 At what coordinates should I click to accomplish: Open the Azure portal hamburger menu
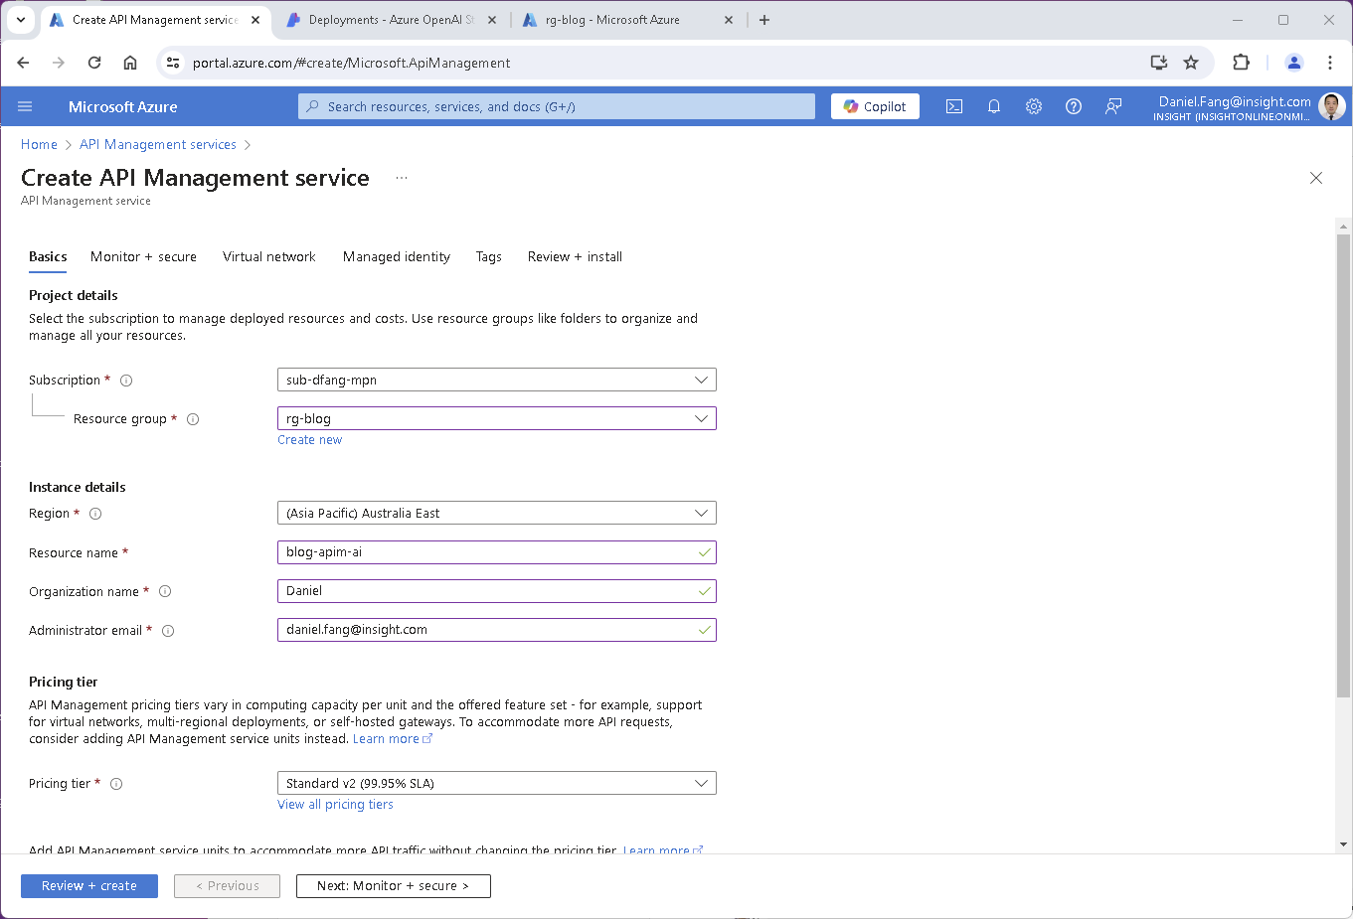(x=25, y=106)
